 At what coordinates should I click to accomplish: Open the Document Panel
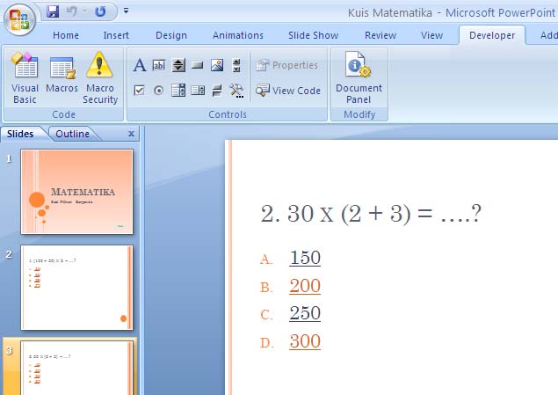pyautogui.click(x=359, y=77)
